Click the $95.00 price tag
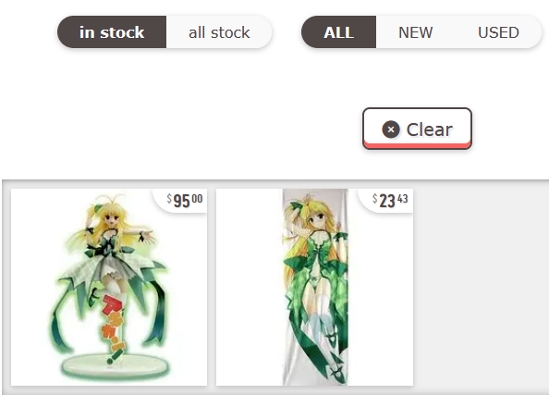 tap(185, 201)
